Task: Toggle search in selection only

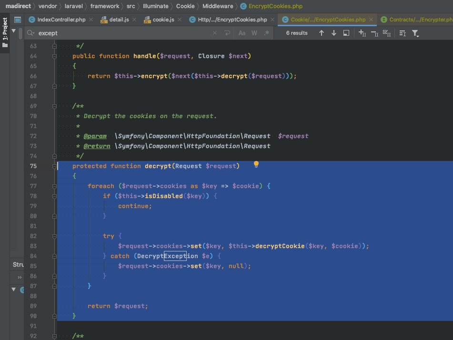Action: (x=403, y=33)
